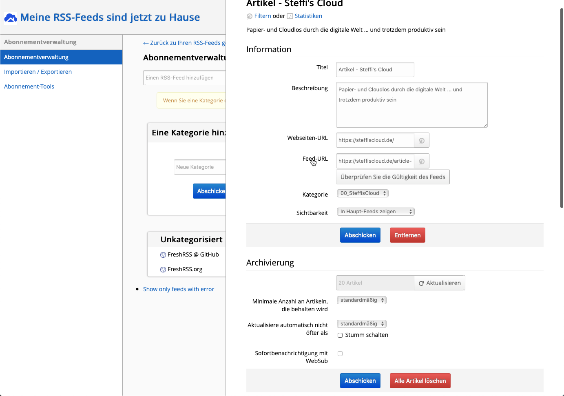Click the FreshRSS.org feed favicon
This screenshot has height=396, width=564.
163,270
